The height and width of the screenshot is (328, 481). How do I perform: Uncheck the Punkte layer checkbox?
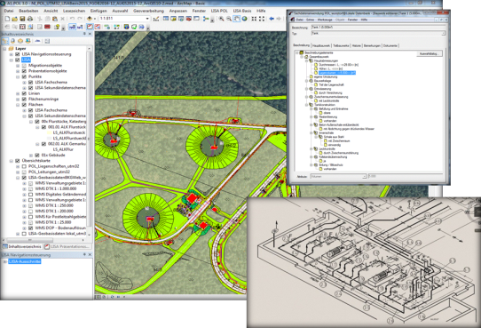tap(24, 76)
